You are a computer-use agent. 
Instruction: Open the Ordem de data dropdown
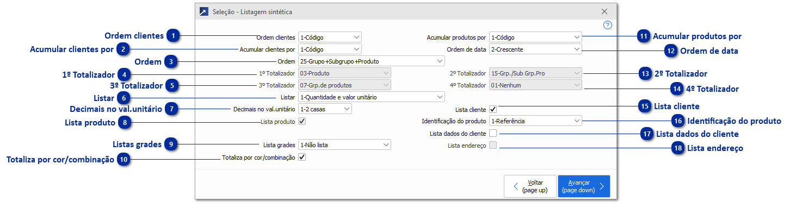(535, 49)
